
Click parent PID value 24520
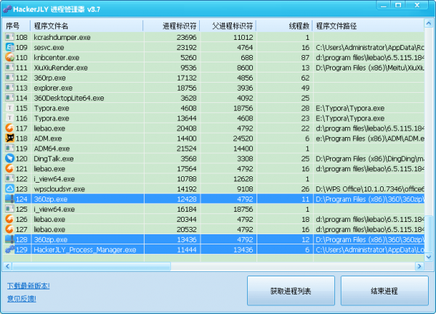243,139
